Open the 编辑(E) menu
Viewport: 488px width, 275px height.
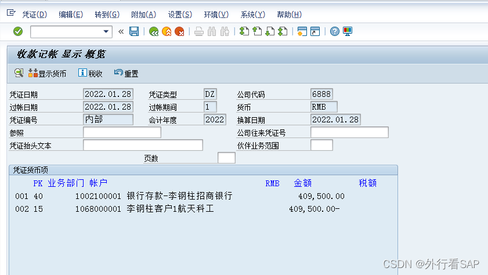coord(71,15)
